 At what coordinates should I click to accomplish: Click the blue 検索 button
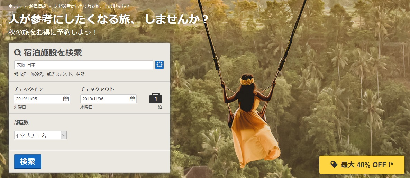point(27,161)
